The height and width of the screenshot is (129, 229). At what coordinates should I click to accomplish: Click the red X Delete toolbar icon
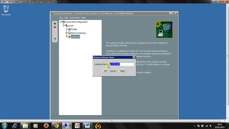click(x=55, y=27)
